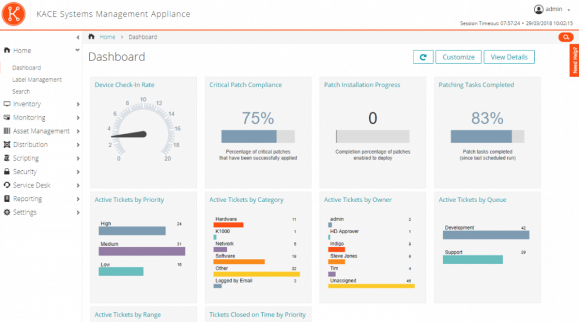Select the Search item under Home
This screenshot has width=579, height=322.
pyautogui.click(x=21, y=92)
